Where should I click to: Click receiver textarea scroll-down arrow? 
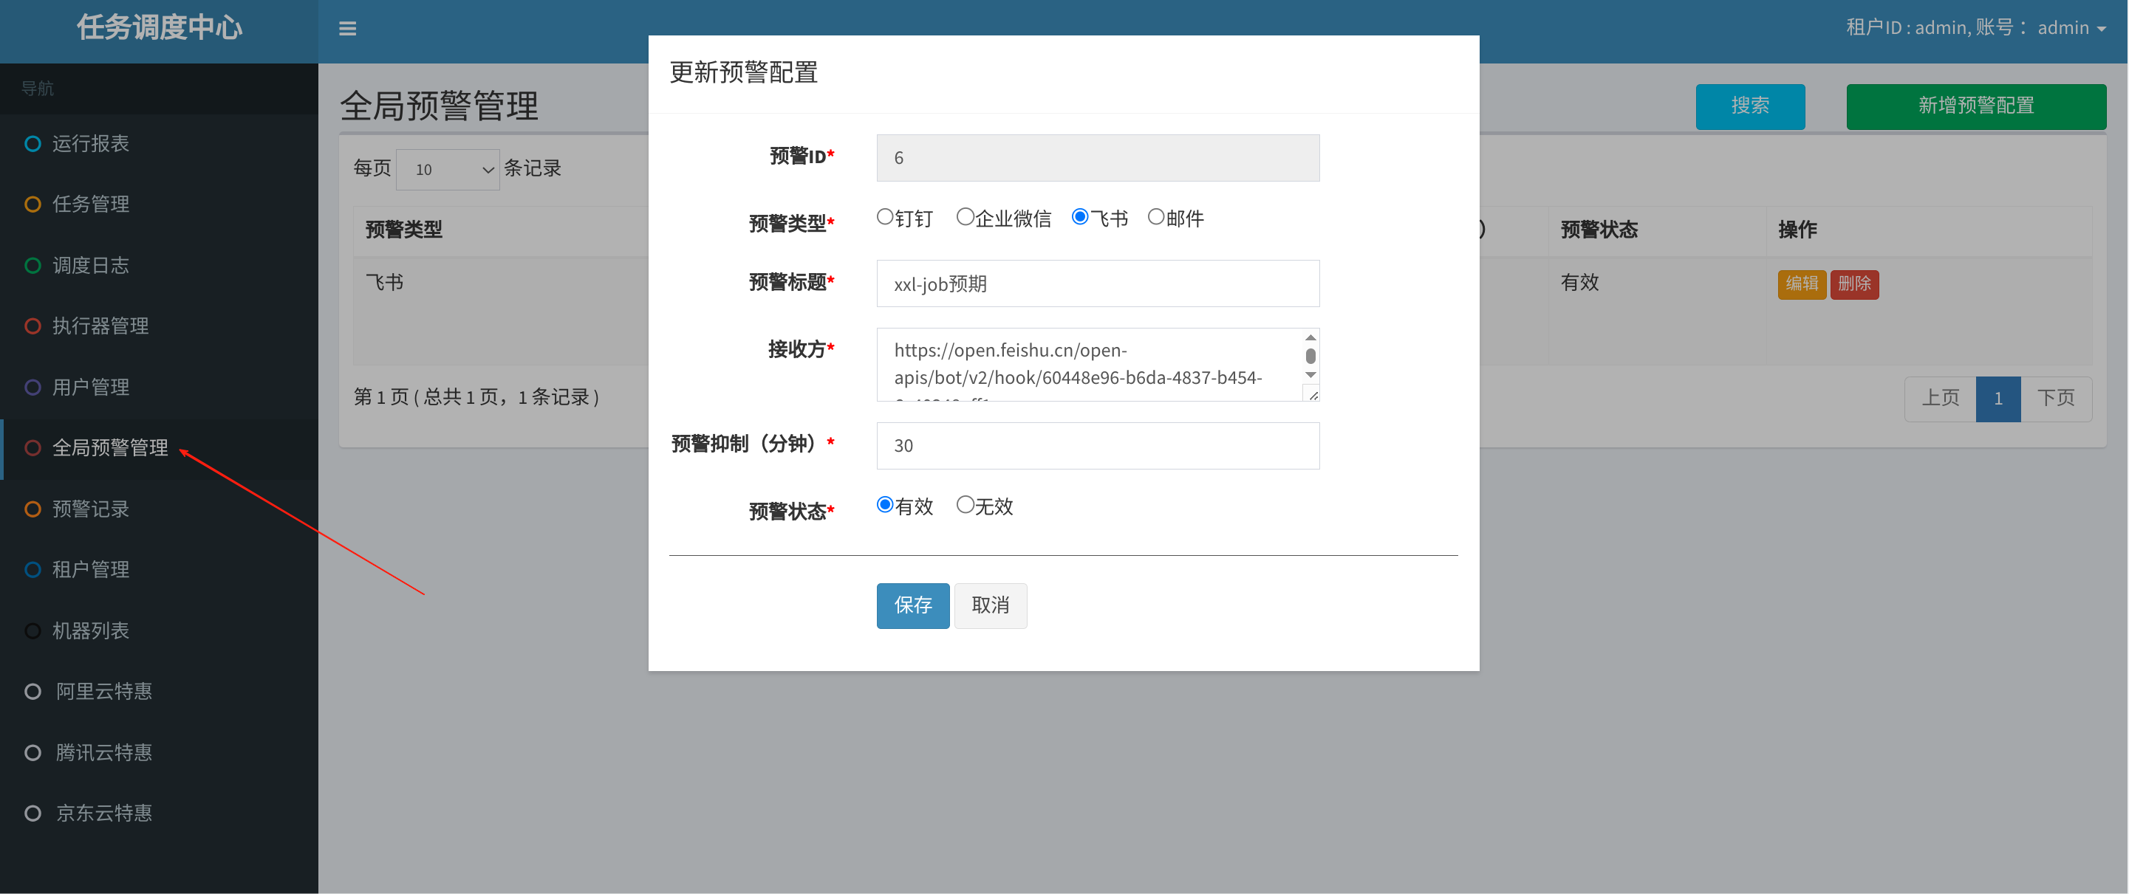click(x=1310, y=375)
